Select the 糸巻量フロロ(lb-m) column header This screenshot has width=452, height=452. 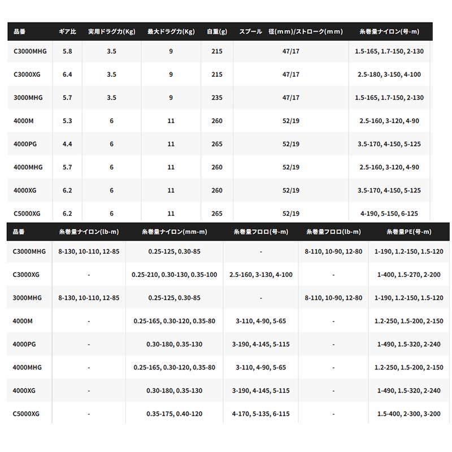pos(333,232)
